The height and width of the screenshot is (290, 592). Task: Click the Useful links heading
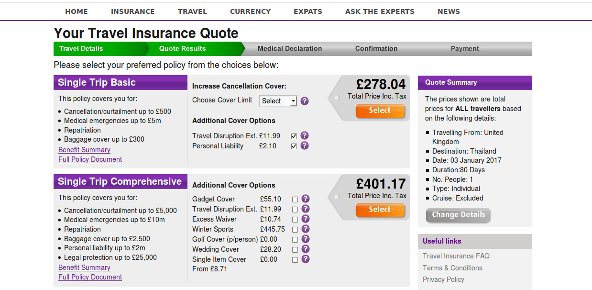(442, 241)
